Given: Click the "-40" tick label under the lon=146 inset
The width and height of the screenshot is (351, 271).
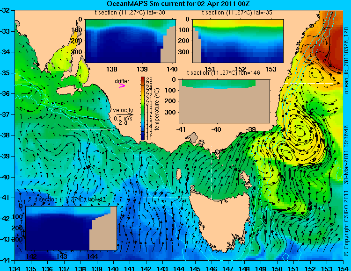Looking at the screenshot, I should (216, 129).
